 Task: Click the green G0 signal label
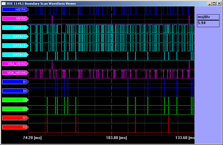[15, 100]
